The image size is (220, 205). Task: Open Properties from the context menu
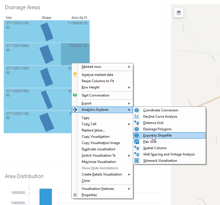coord(102,195)
